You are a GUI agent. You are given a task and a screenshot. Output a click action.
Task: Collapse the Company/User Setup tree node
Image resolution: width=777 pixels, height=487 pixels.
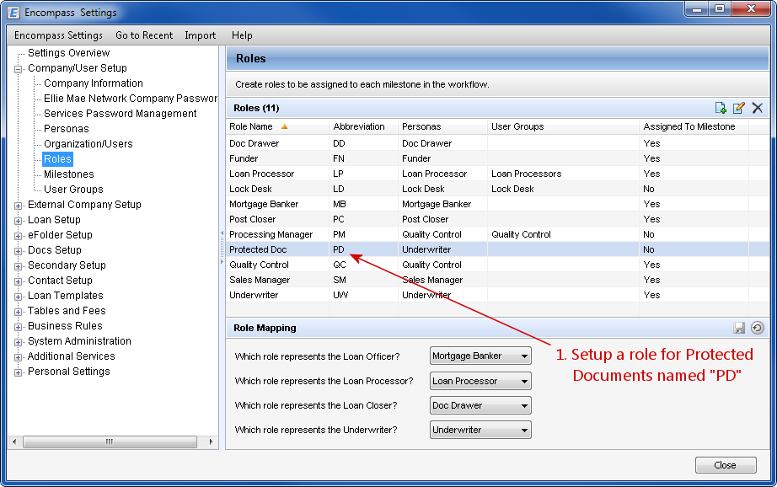point(19,69)
